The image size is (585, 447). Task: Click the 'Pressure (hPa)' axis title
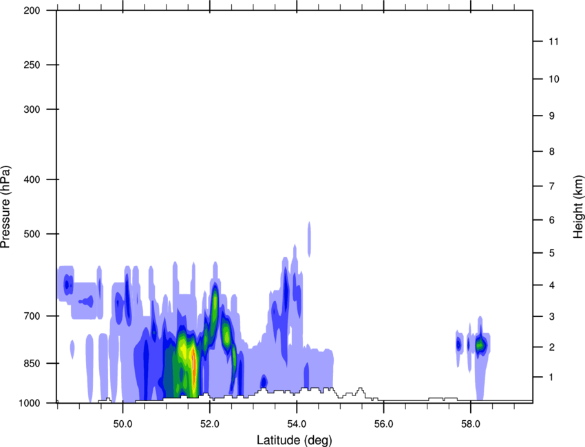[x=6, y=206]
